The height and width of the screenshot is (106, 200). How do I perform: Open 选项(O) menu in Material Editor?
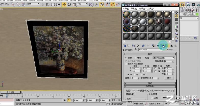[142, 9]
